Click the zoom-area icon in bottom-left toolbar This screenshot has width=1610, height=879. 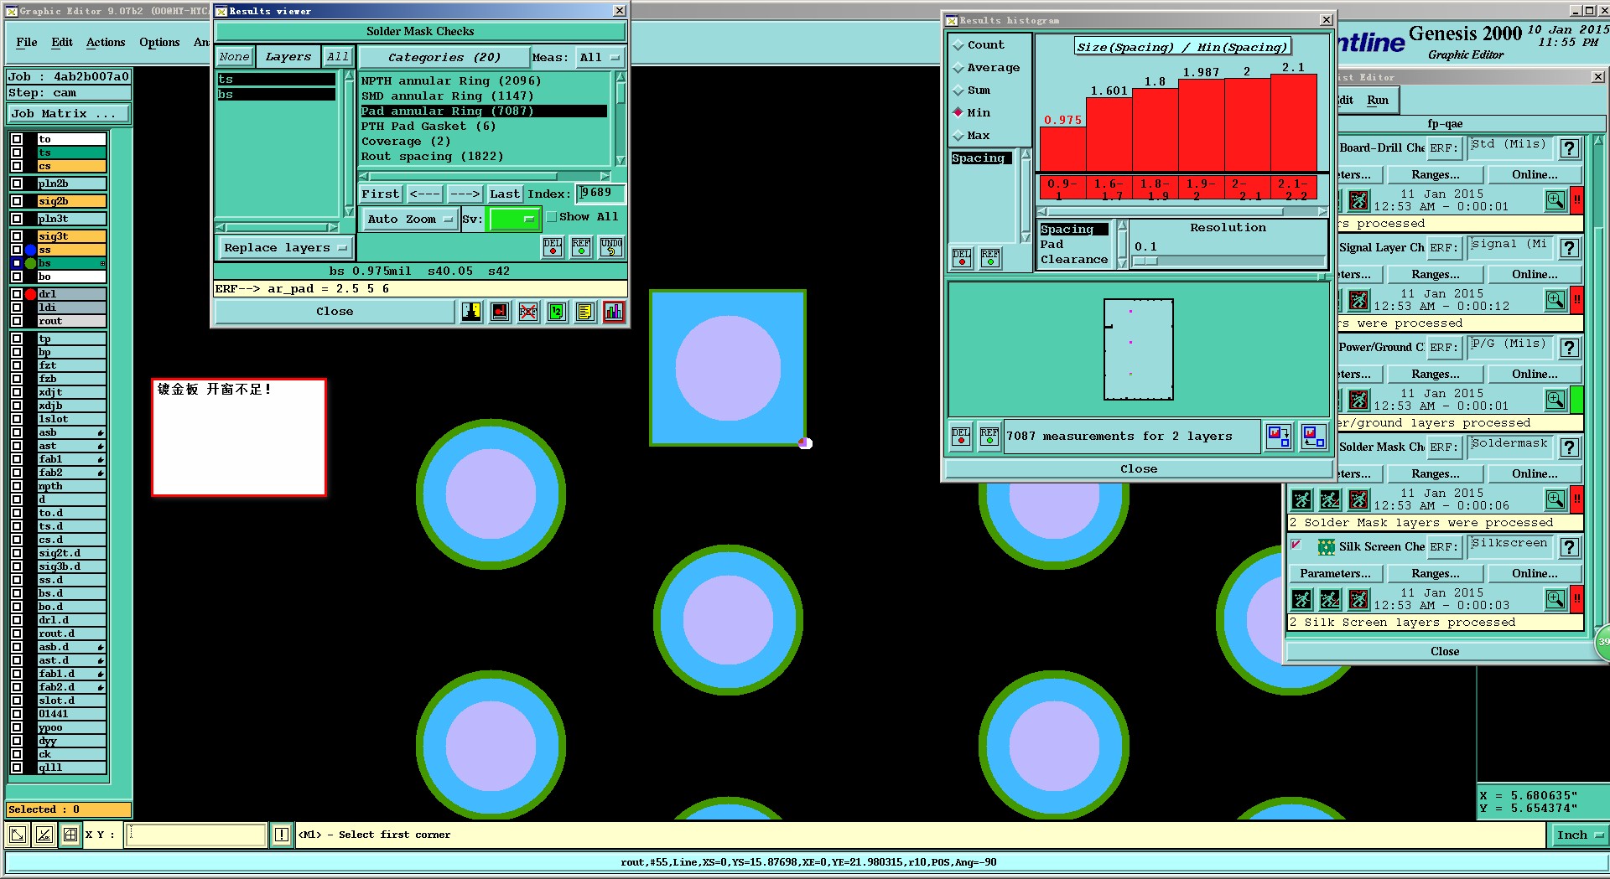[17, 835]
